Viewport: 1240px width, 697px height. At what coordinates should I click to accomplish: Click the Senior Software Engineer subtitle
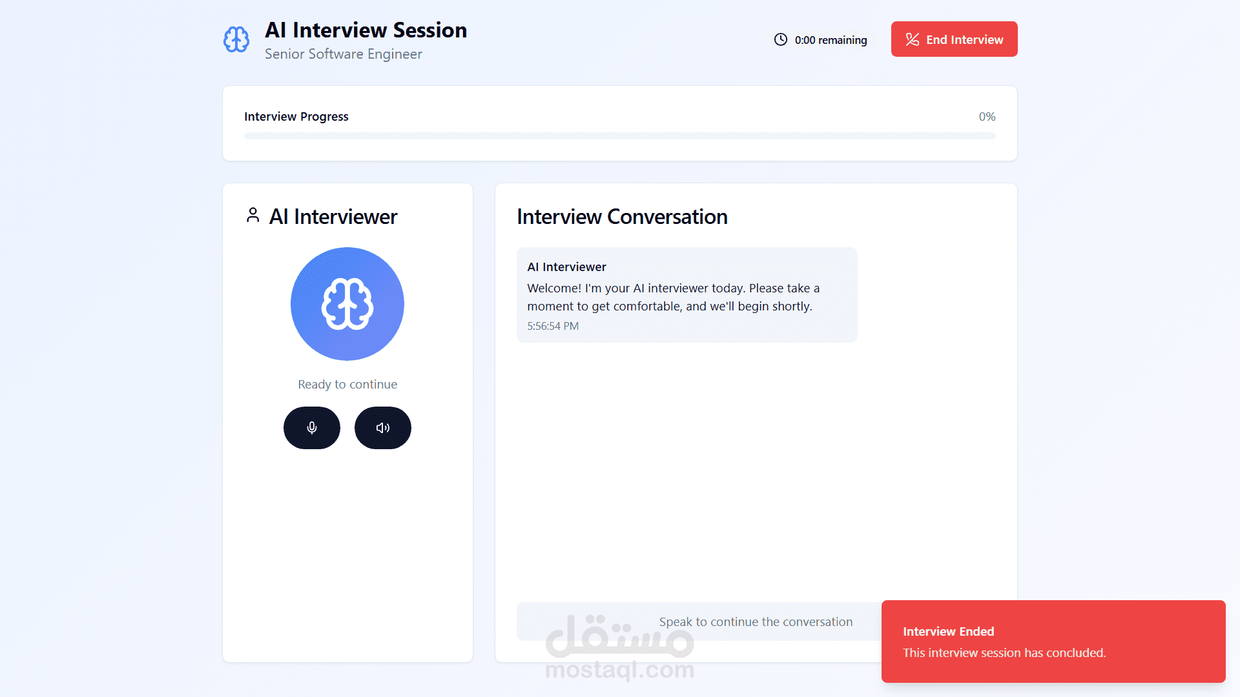click(x=343, y=54)
